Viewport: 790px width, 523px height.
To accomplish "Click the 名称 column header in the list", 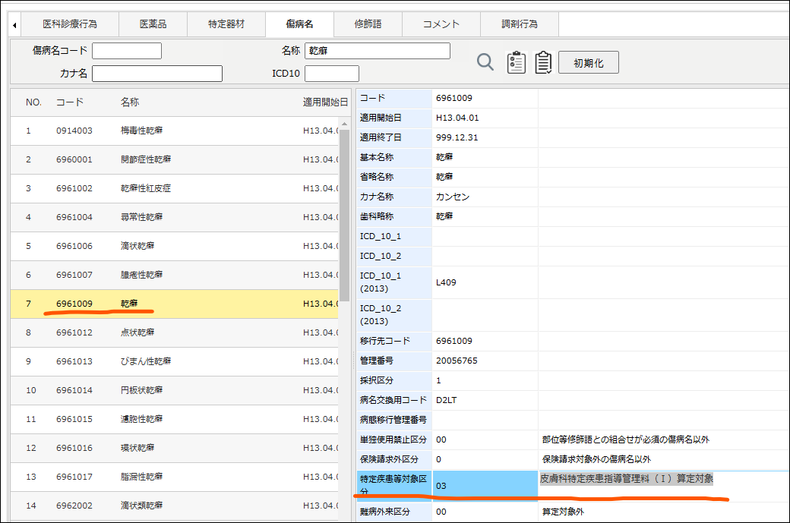I will tap(130, 102).
